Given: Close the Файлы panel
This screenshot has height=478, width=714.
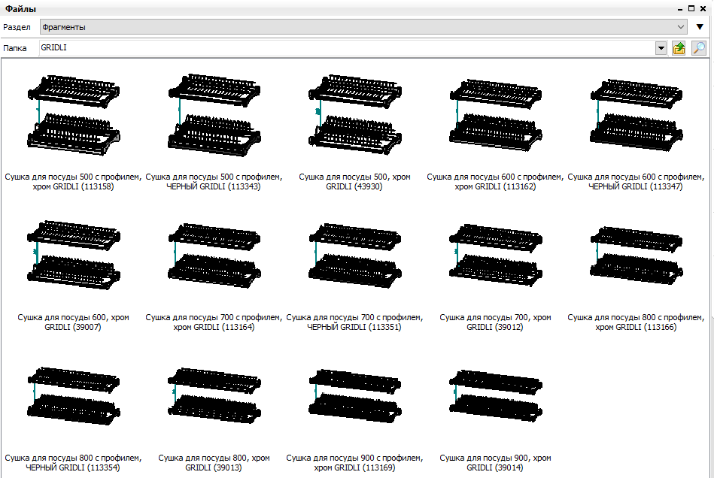Looking at the screenshot, I should coord(703,8).
